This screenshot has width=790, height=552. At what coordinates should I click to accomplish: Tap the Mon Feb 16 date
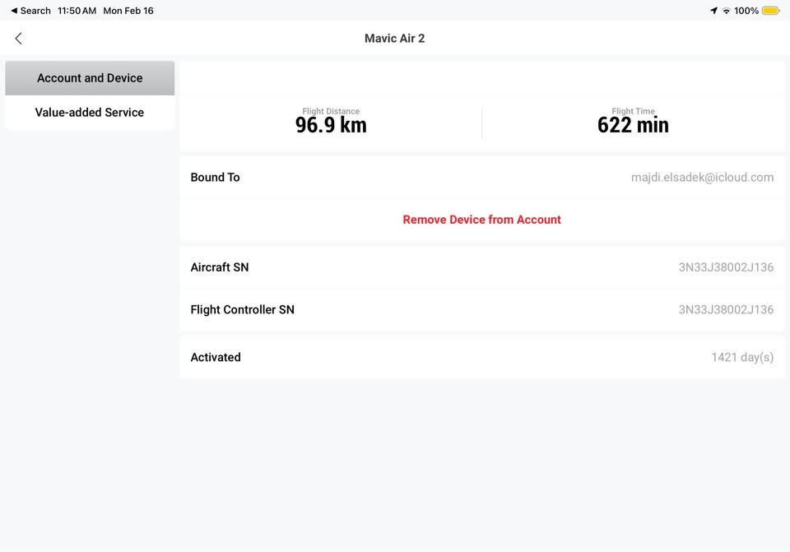[128, 11]
